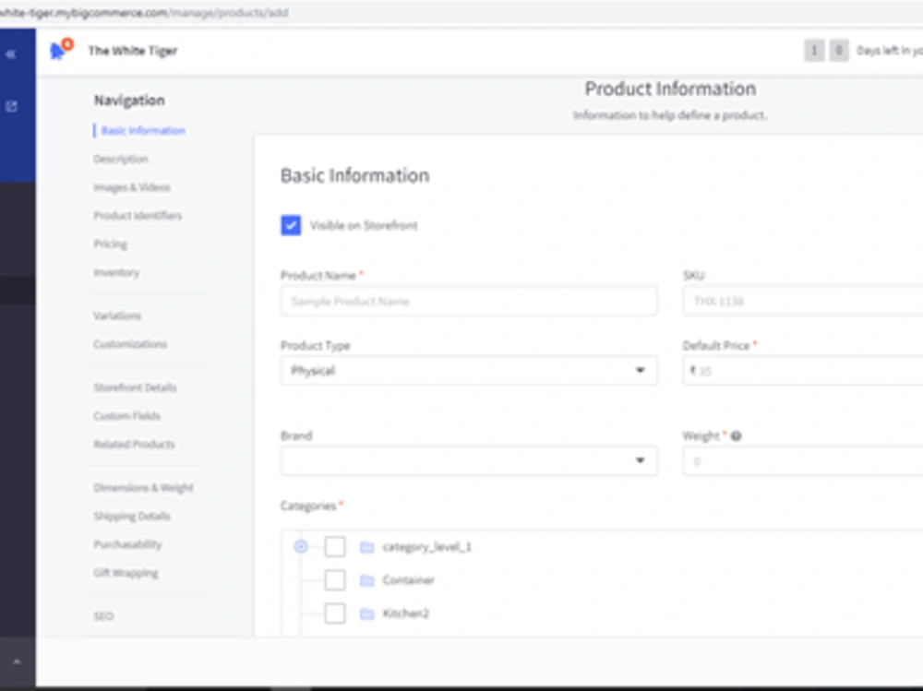
Task: Click the Default Price input field
Action: pyautogui.click(x=803, y=371)
